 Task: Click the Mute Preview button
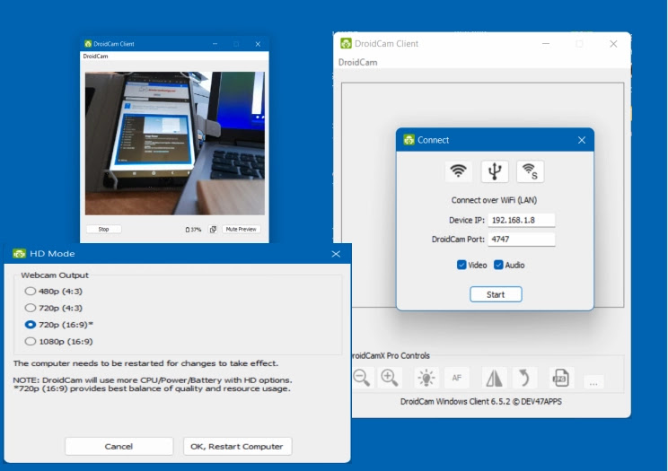click(242, 229)
